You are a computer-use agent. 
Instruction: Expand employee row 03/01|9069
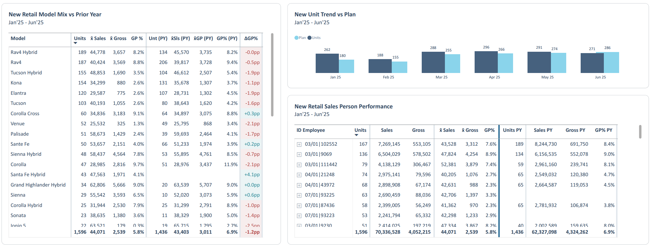coord(299,155)
